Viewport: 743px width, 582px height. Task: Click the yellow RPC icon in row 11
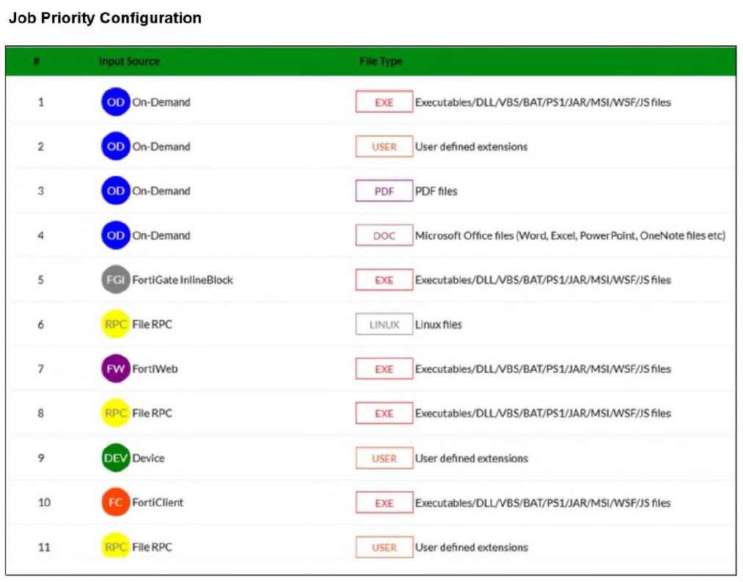[x=115, y=547]
